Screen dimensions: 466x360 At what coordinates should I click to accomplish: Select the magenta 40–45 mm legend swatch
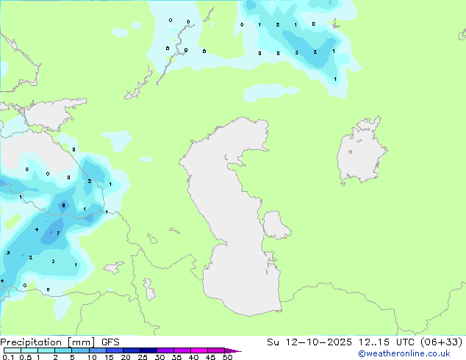coord(199,350)
